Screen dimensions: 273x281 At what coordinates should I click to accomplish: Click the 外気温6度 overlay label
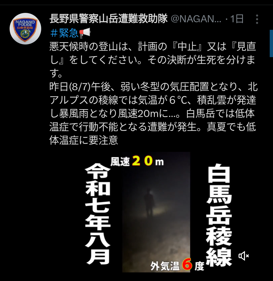tap(177, 265)
